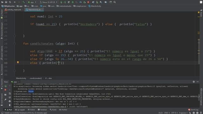Image resolution: width=203 pixels, height=114 pixels.
Task: Click the Profile app gauge icon
Action: [x=80, y=2]
